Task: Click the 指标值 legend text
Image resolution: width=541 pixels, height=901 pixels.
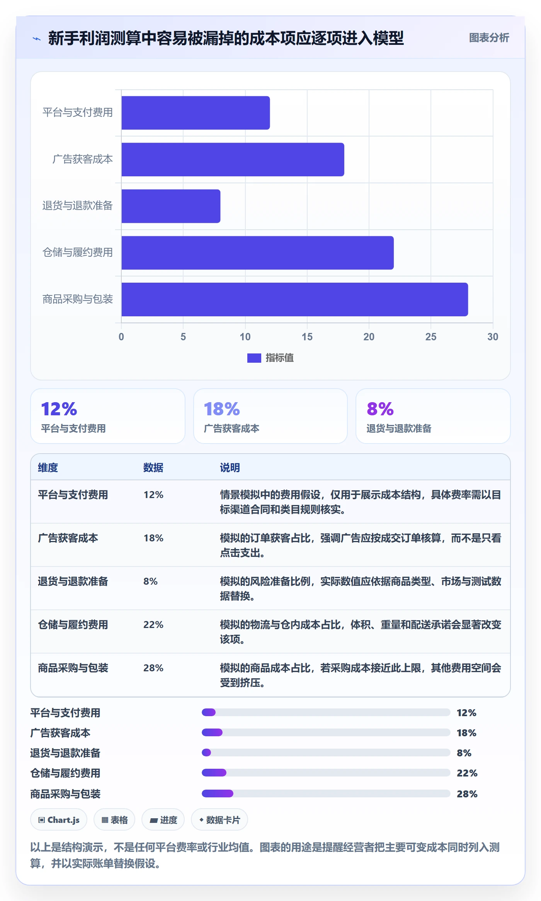Action: tap(280, 358)
